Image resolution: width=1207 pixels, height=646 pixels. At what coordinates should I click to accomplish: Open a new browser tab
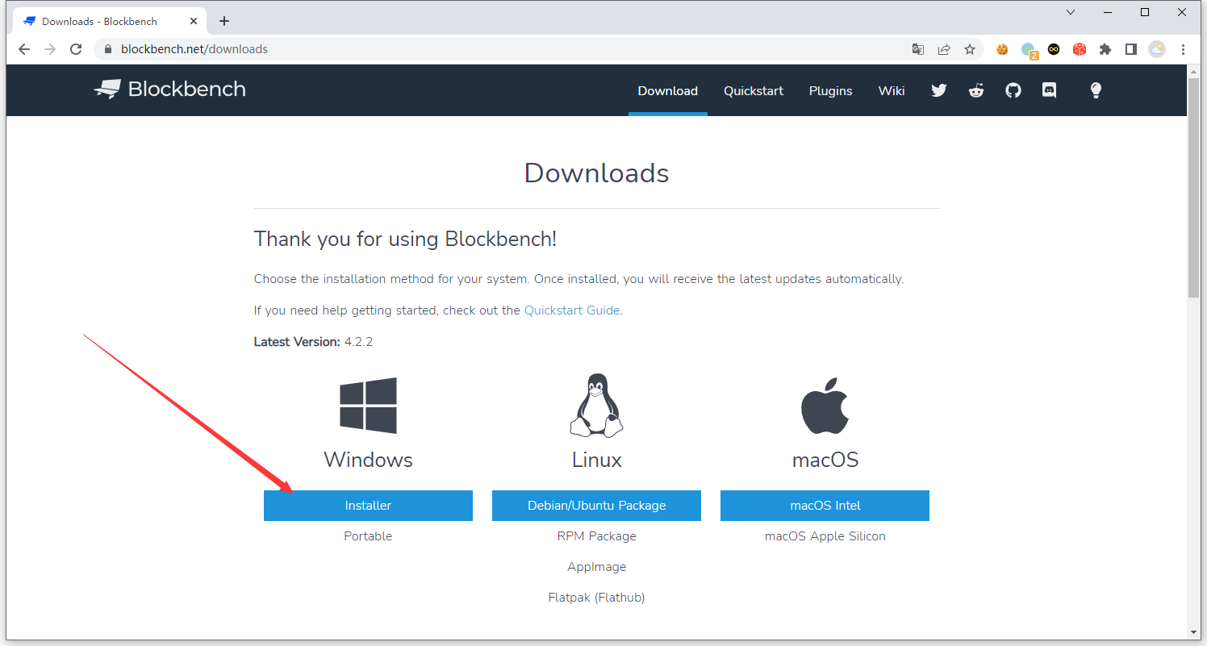(224, 21)
